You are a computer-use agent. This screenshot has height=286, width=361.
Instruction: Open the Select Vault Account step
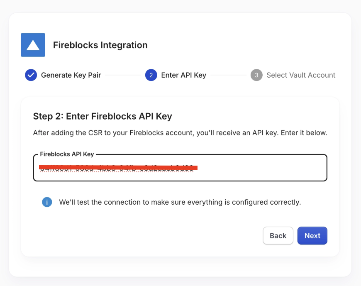pyautogui.click(x=301, y=75)
